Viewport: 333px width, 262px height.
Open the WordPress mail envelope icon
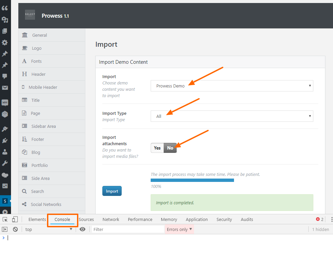[5, 88]
